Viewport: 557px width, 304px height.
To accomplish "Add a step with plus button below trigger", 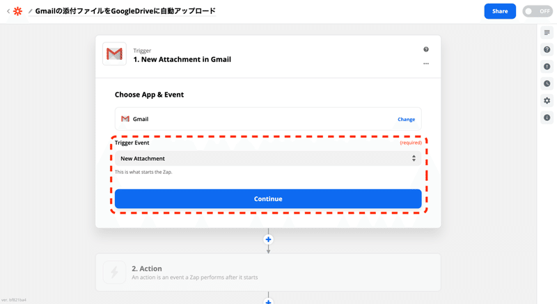I will tap(268, 239).
